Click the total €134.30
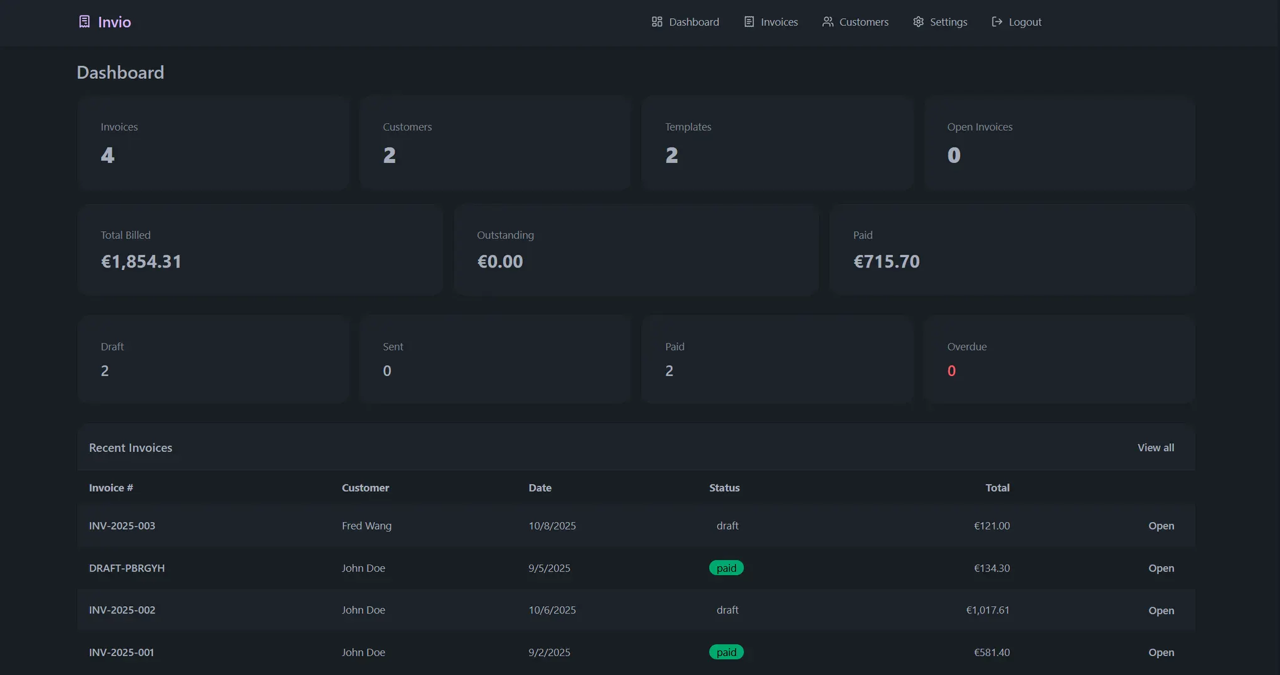1280x675 pixels. (991, 568)
